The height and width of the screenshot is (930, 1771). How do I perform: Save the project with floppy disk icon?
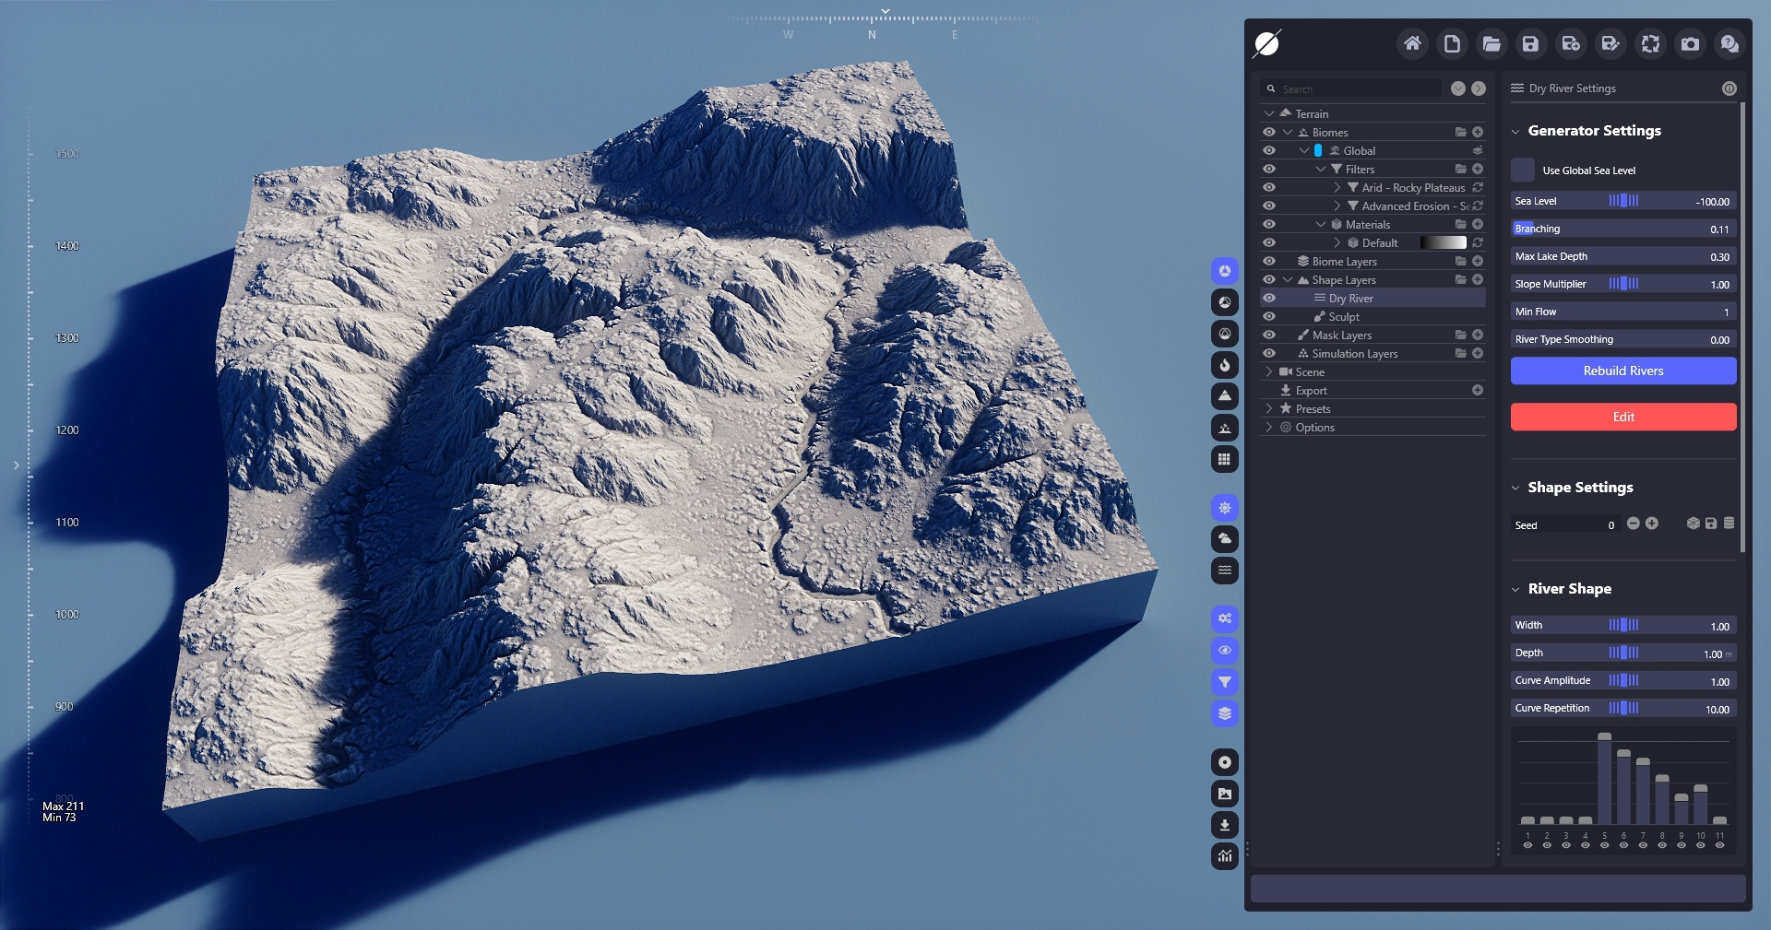click(1531, 43)
